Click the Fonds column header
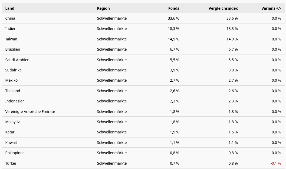This screenshot has height=169, width=286. (173, 8)
